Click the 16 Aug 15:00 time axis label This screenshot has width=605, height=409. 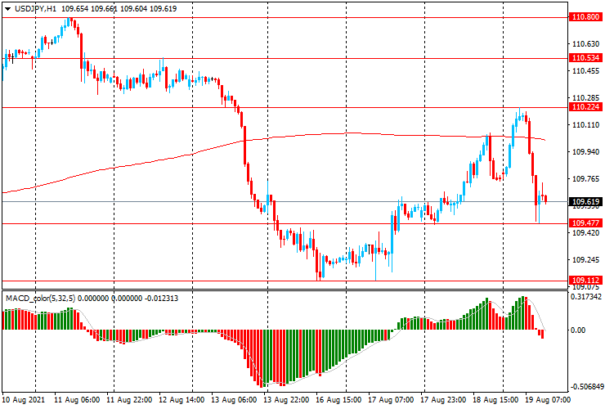click(x=338, y=399)
